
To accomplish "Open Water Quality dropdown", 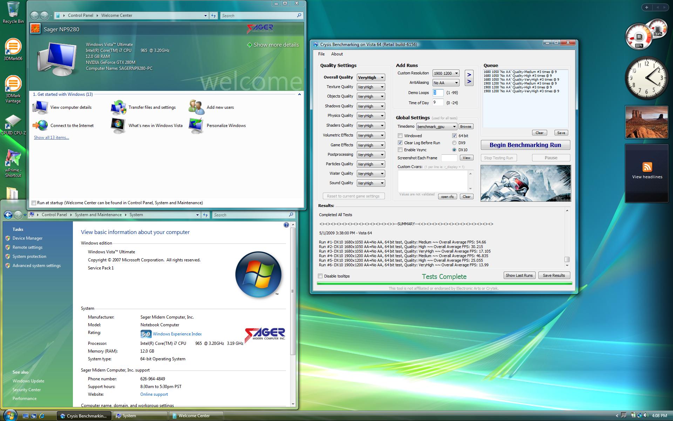I will click(x=371, y=174).
